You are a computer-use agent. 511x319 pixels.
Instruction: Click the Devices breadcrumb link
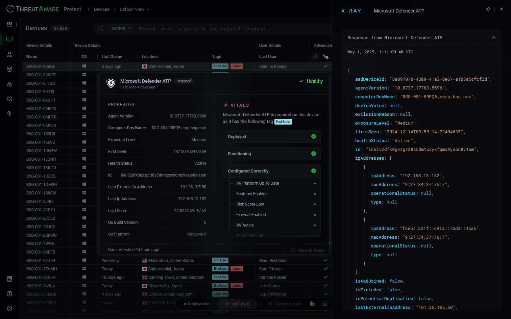[101, 9]
